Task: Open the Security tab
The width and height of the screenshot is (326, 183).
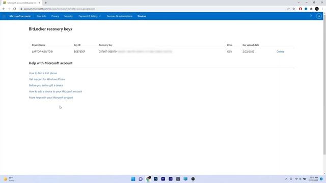Action: click(x=68, y=16)
